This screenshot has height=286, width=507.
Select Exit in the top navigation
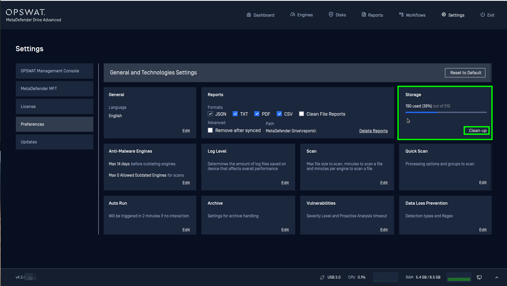pyautogui.click(x=487, y=15)
